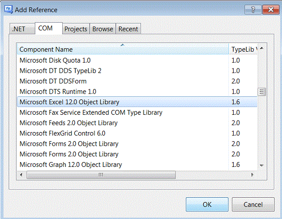Select Microsoft Disk Quota 1.0
The width and height of the screenshot is (282, 219).
coord(137,60)
